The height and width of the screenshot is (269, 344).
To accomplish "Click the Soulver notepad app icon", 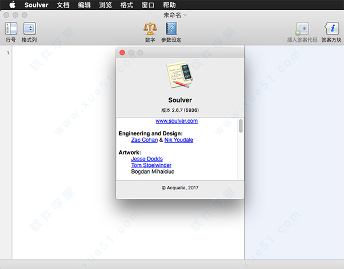I will pos(179,75).
